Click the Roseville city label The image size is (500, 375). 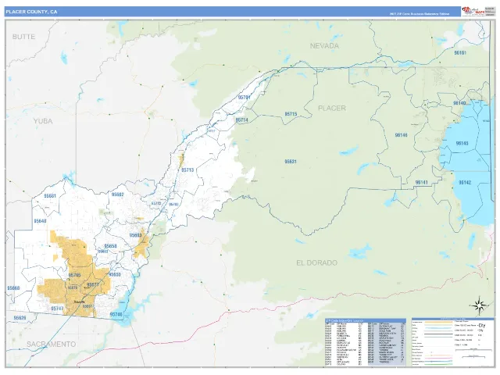click(x=80, y=302)
